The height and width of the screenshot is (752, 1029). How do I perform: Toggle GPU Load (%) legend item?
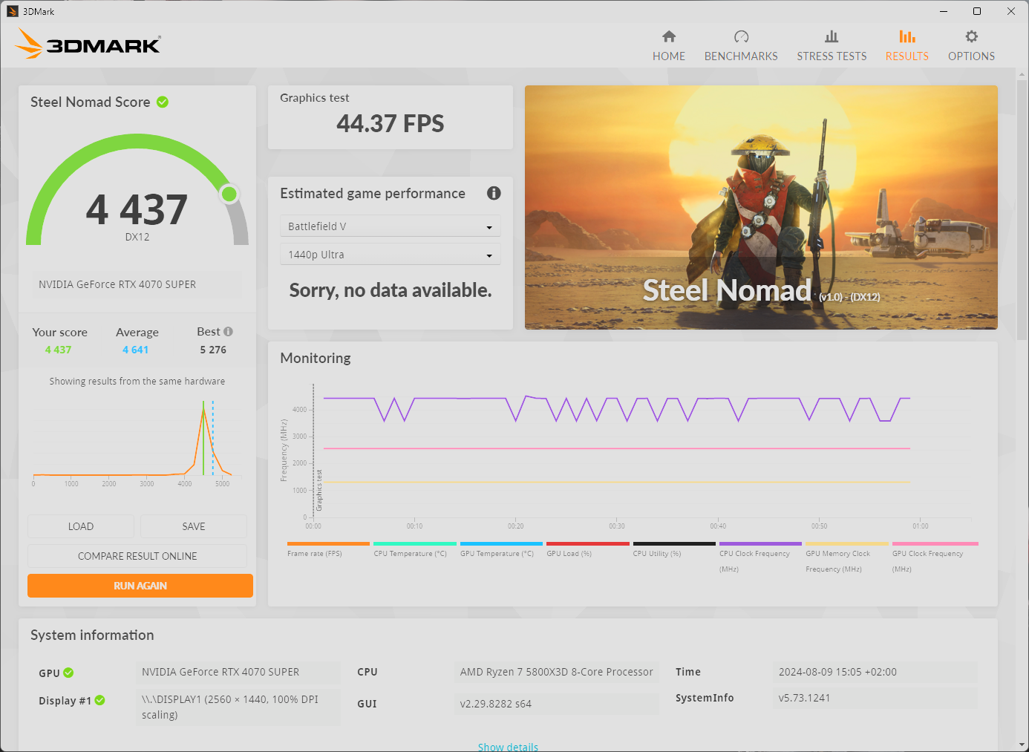588,550
